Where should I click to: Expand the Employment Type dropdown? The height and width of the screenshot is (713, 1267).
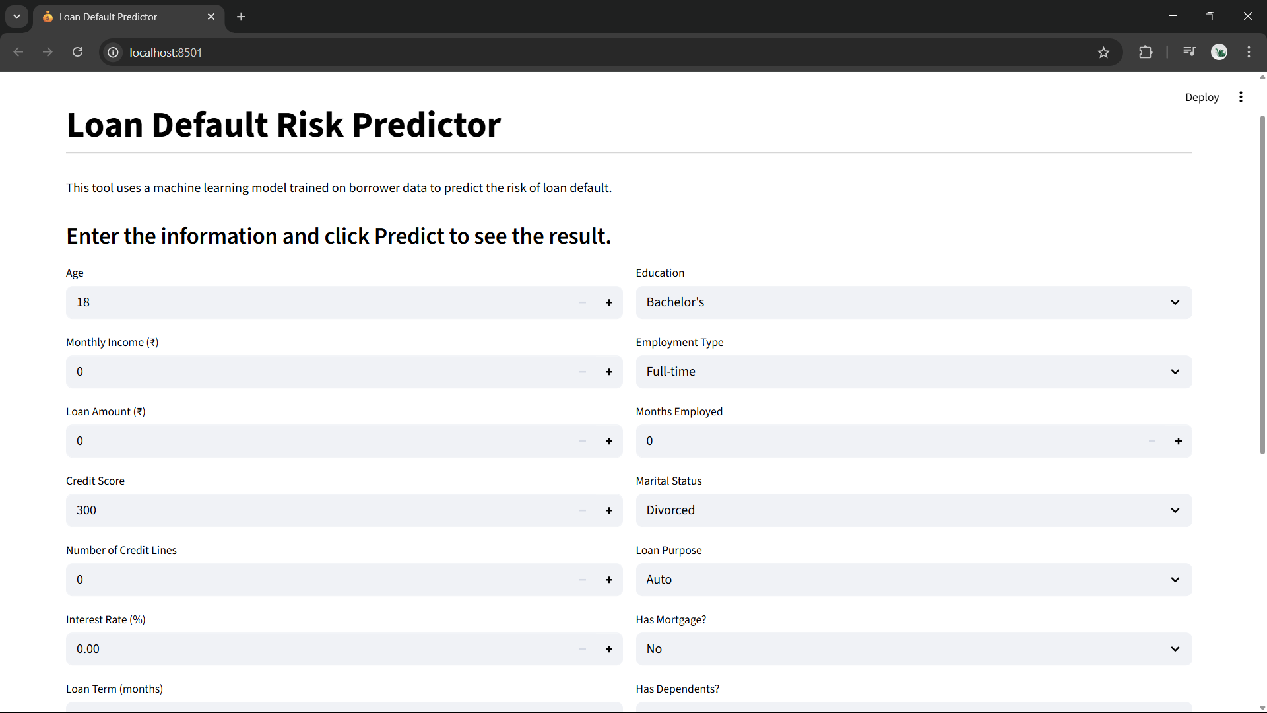click(x=913, y=372)
